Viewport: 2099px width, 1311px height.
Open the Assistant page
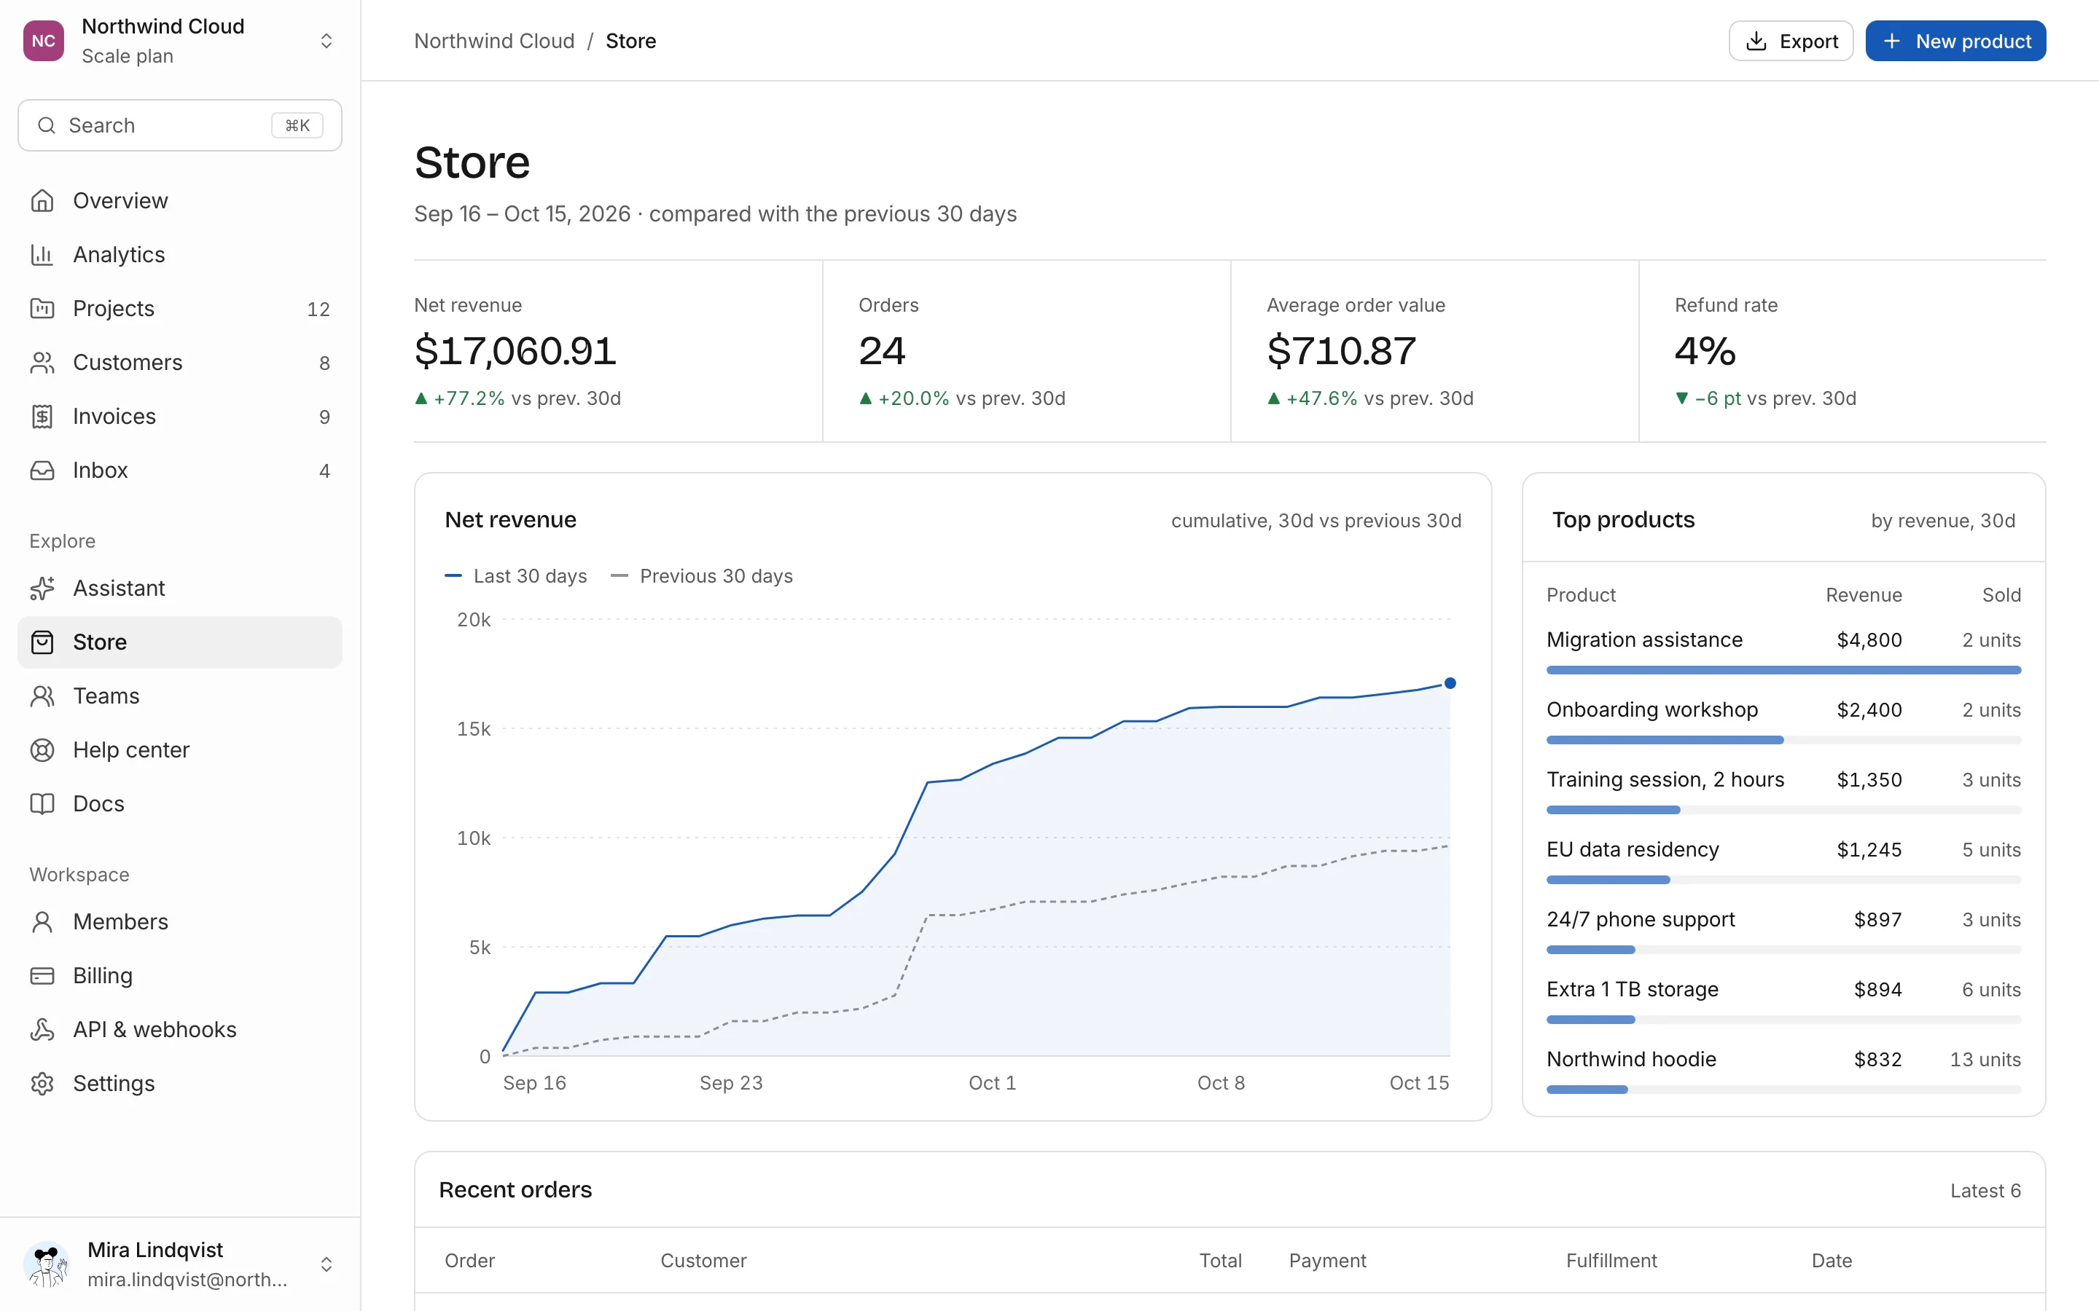coord(179,588)
